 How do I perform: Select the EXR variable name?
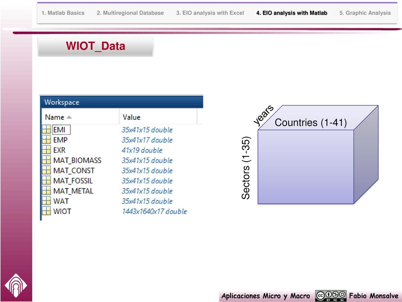pyautogui.click(x=59, y=150)
